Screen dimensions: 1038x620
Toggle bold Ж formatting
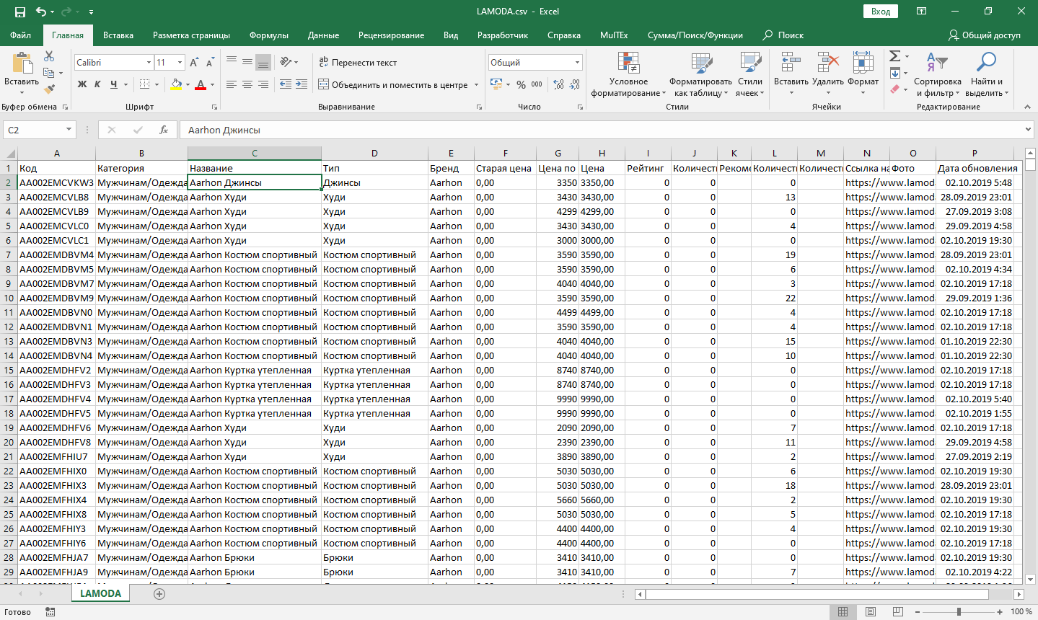(x=82, y=84)
